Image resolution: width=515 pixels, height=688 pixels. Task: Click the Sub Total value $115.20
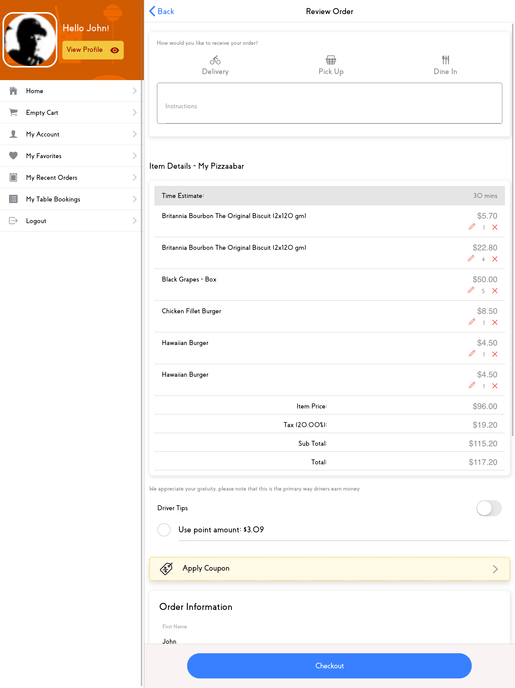point(483,443)
